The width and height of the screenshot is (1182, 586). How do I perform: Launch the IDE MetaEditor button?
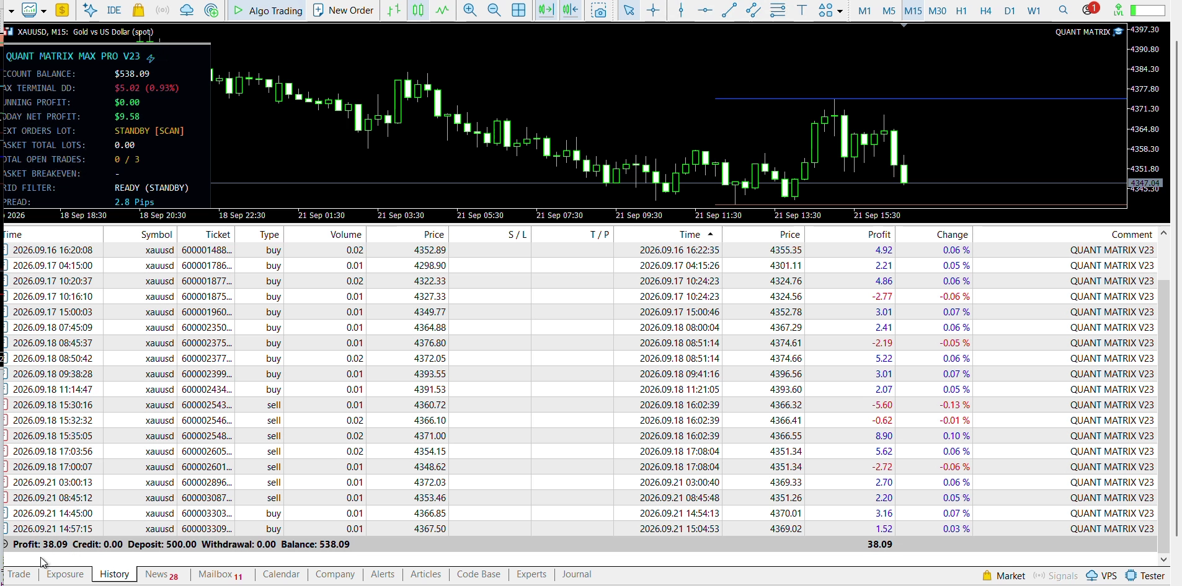click(x=114, y=10)
